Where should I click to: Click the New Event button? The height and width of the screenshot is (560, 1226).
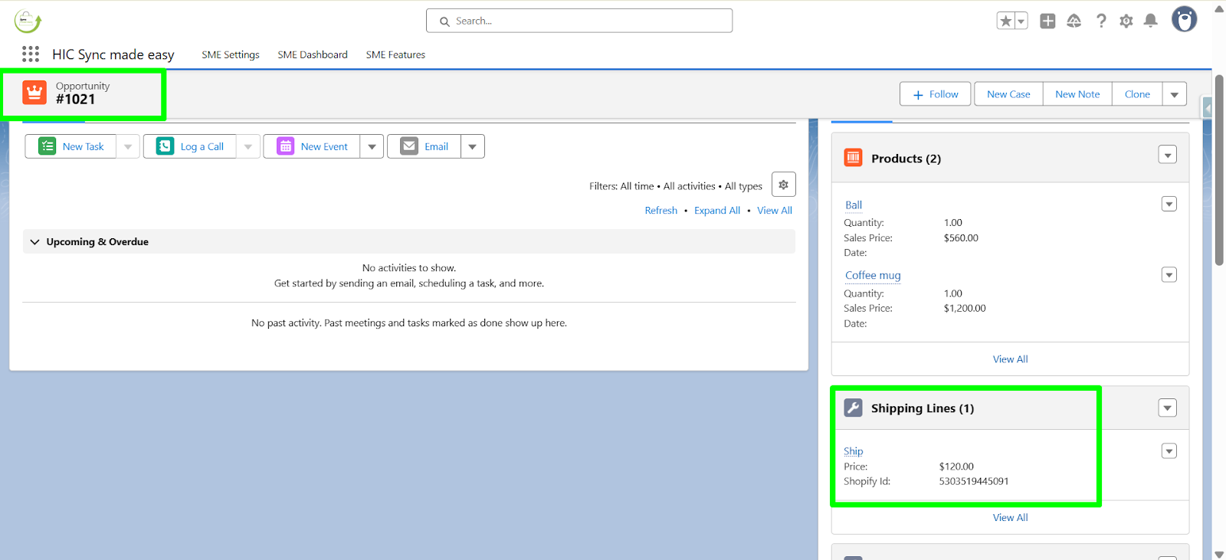312,146
